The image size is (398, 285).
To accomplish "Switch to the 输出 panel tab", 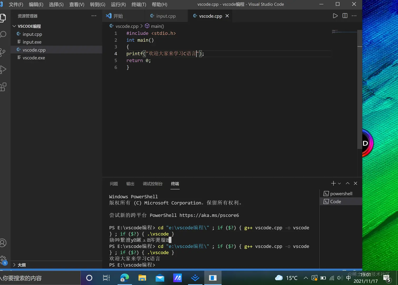I will pyautogui.click(x=130, y=184).
